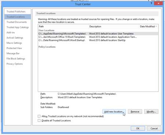165x135 pixels.
Task: Go to Add-ins section
Action: coord(11,33)
